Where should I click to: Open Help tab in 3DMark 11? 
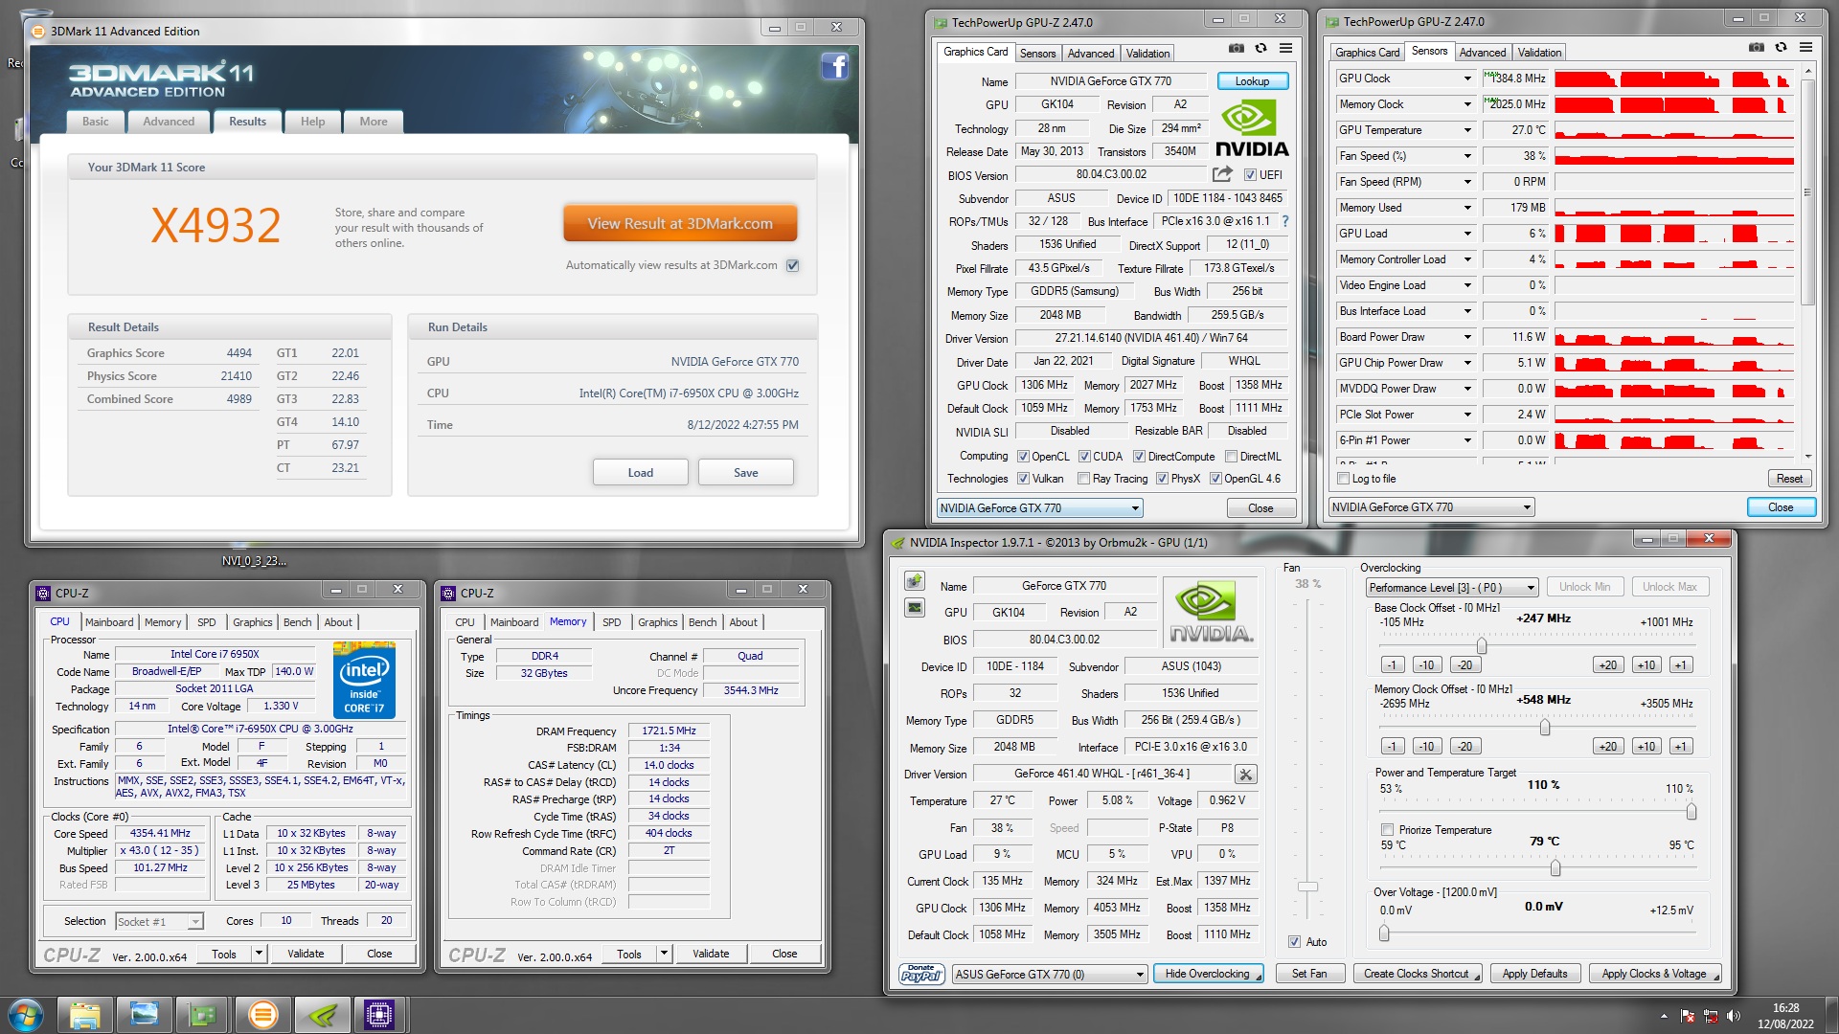click(x=312, y=122)
